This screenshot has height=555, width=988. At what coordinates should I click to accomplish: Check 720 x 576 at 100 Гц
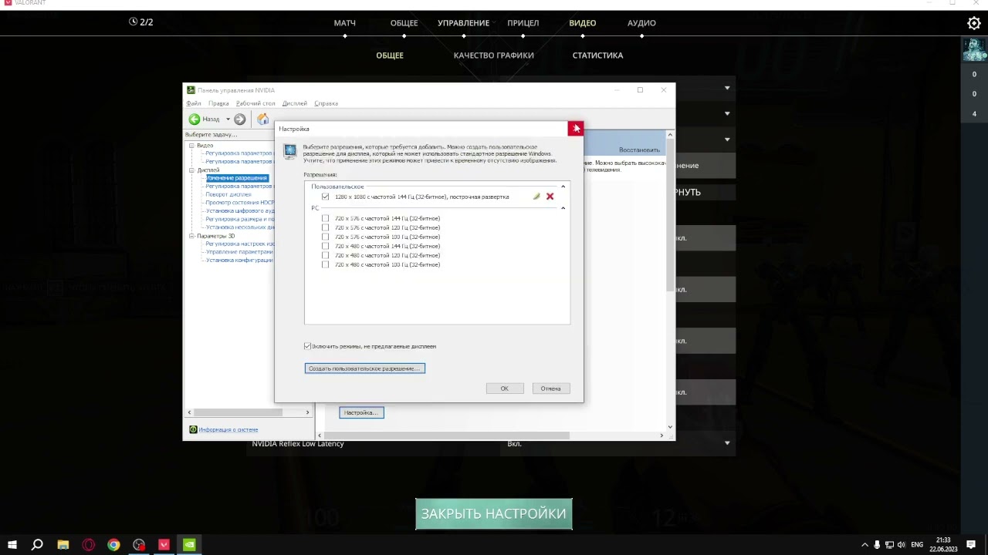pyautogui.click(x=325, y=237)
